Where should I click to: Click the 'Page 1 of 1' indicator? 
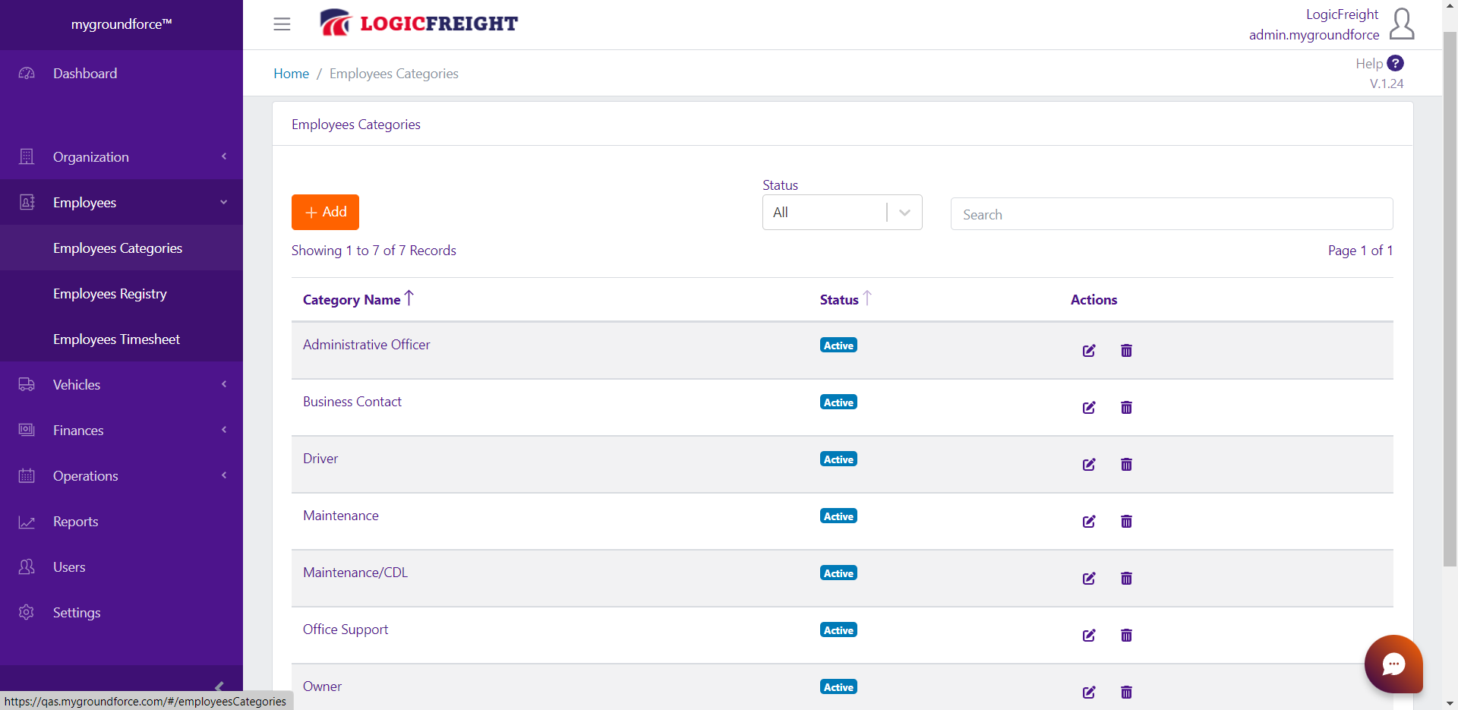pos(1360,251)
